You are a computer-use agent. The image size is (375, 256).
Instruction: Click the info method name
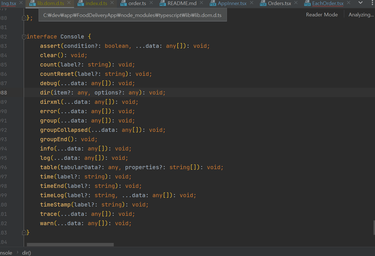coord(47,149)
